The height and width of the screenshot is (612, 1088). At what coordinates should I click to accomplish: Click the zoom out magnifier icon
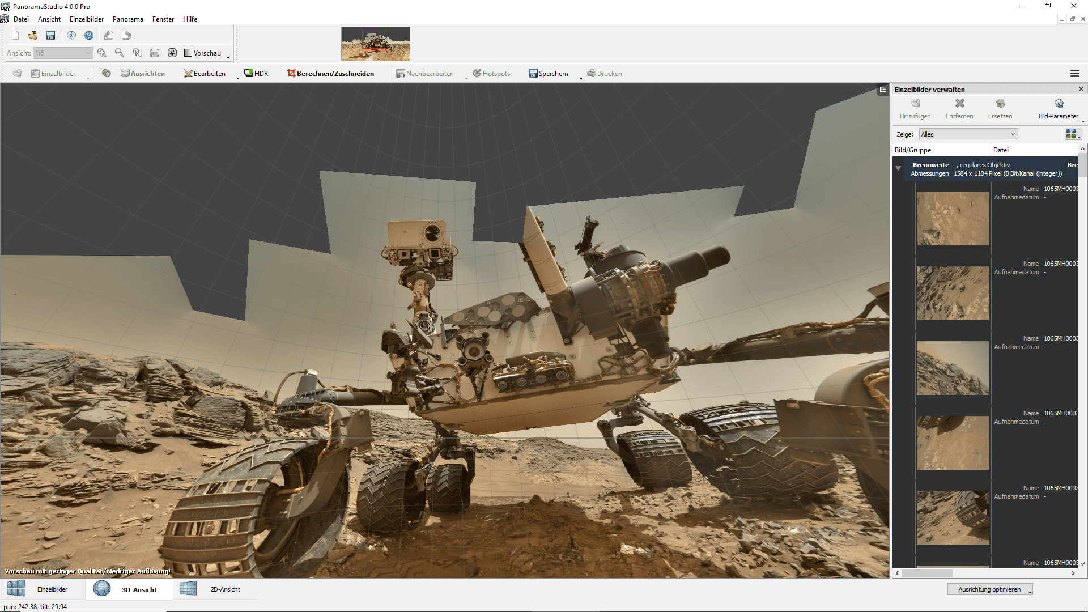pos(120,53)
